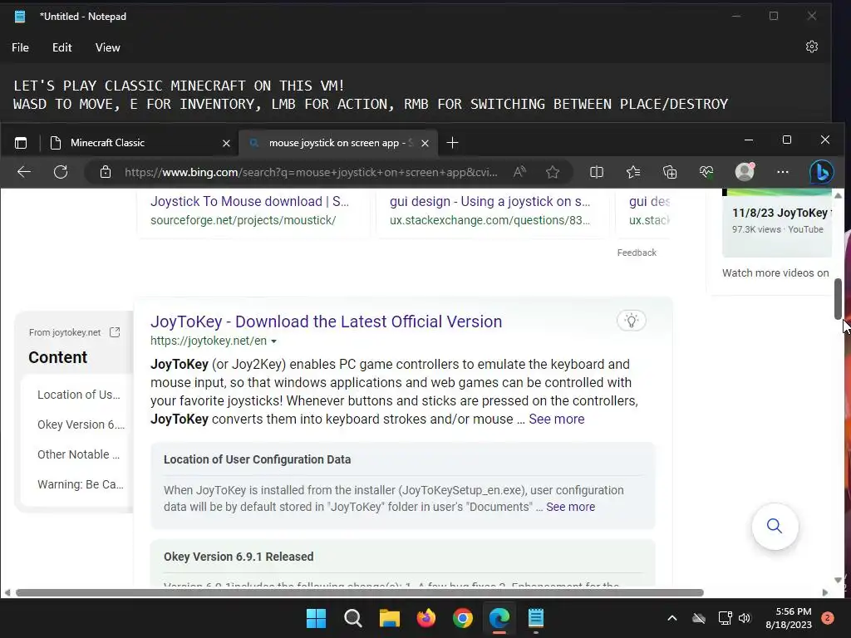851x638 pixels.
Task: Close the Minecraft Classic tab
Action: coord(226,143)
